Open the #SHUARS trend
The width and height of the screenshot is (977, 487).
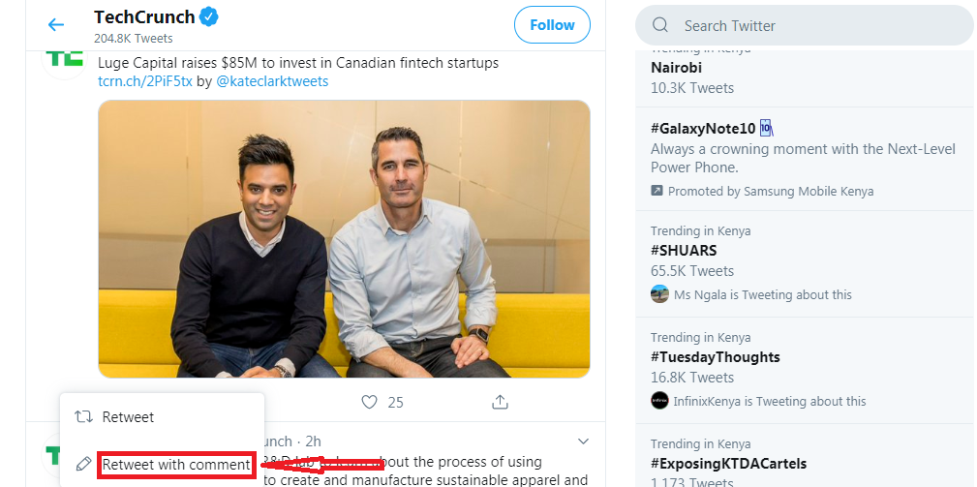[684, 251]
